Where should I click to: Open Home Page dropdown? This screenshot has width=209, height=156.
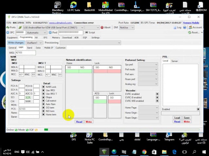149,108
